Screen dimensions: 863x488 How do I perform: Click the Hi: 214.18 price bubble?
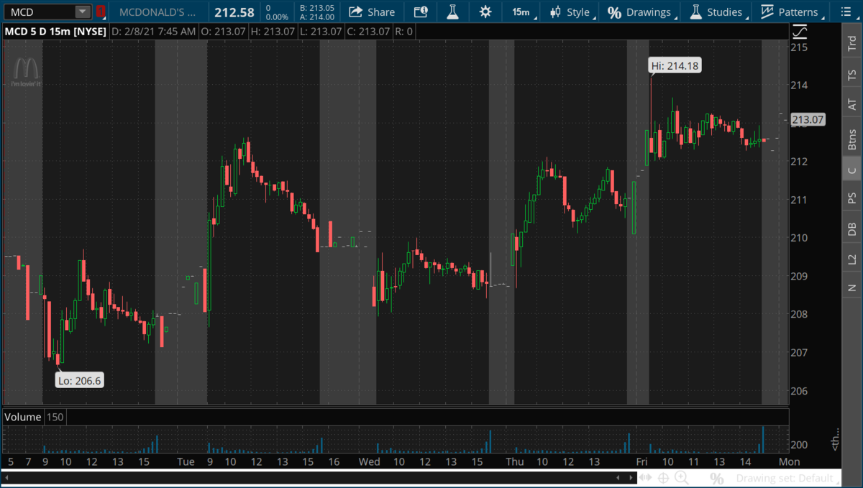pos(675,65)
